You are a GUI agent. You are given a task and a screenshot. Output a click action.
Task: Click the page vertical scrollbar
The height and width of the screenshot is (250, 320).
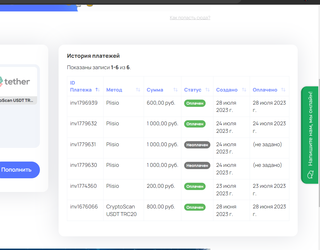coord(319,143)
